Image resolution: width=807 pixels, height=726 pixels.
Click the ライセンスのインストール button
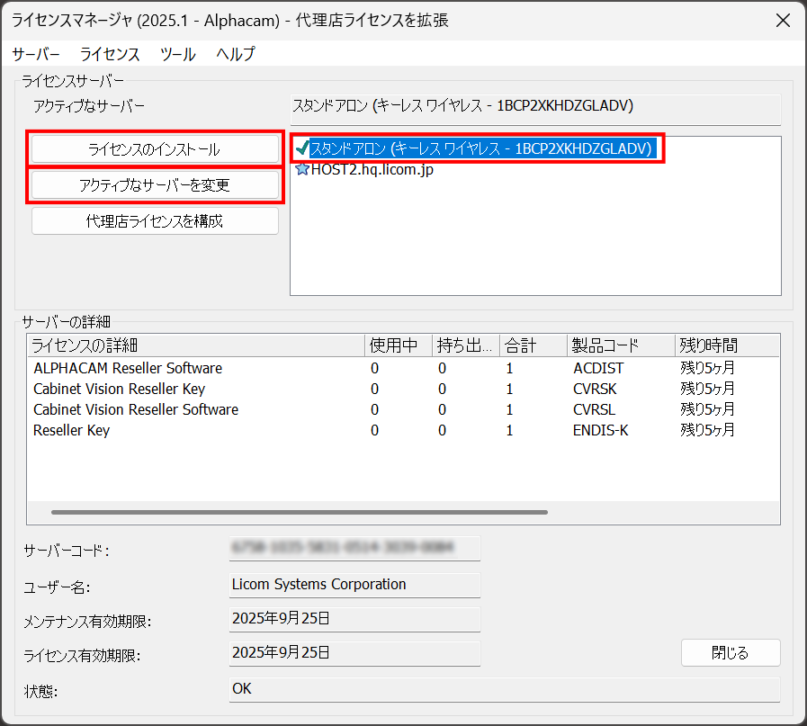point(155,149)
